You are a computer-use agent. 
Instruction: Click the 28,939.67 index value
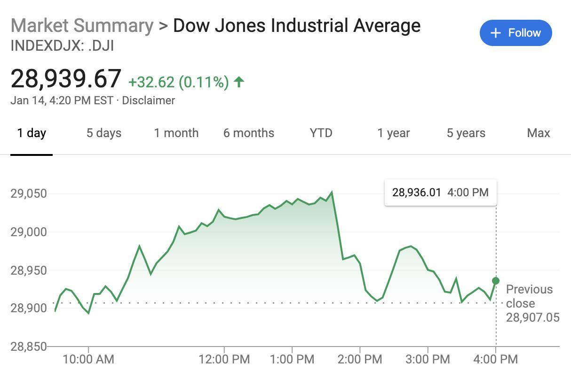coord(66,78)
